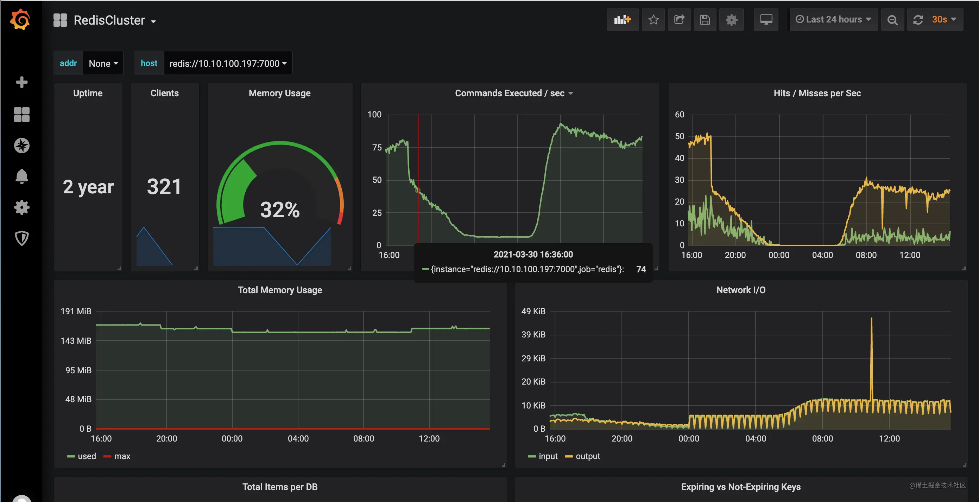Refresh the dashboard now
This screenshot has width=979, height=502.
[918, 19]
